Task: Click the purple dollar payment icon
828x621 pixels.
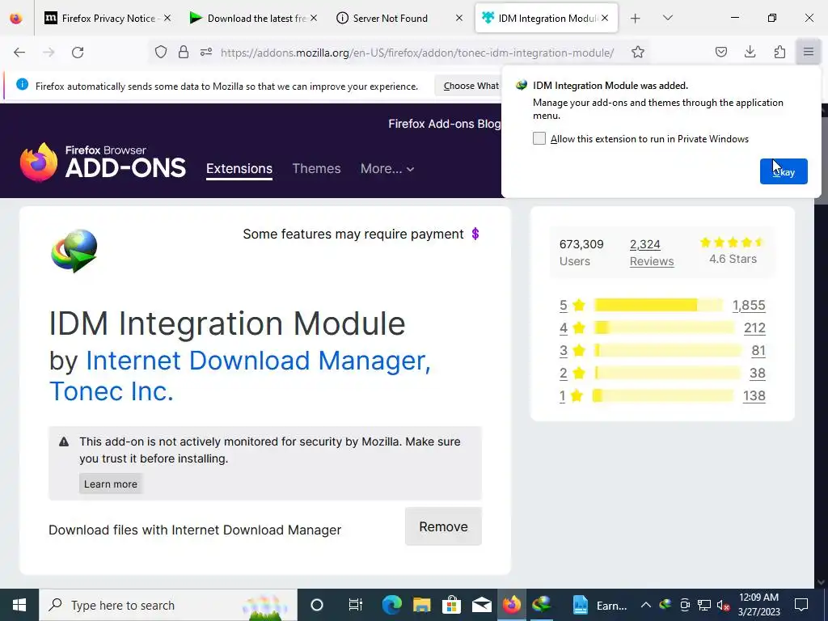Action: [475, 234]
